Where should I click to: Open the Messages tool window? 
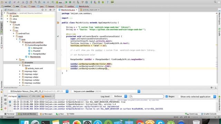(46, 114)
